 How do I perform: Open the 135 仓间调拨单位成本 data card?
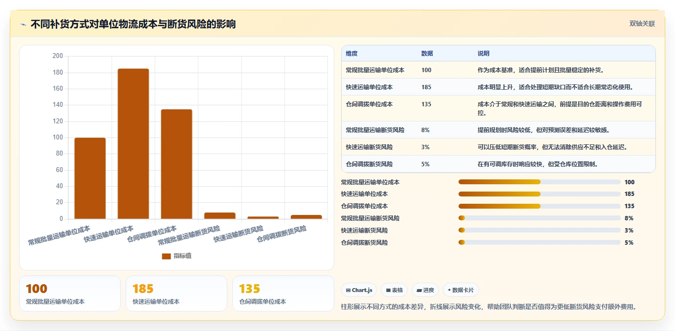283,293
